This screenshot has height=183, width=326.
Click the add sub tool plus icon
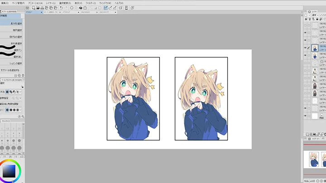pos(15,75)
